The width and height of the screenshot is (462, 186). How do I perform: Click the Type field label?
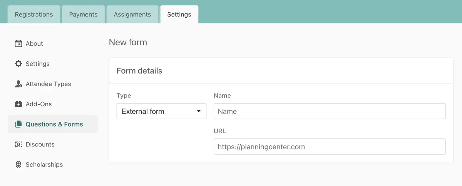coord(124,95)
